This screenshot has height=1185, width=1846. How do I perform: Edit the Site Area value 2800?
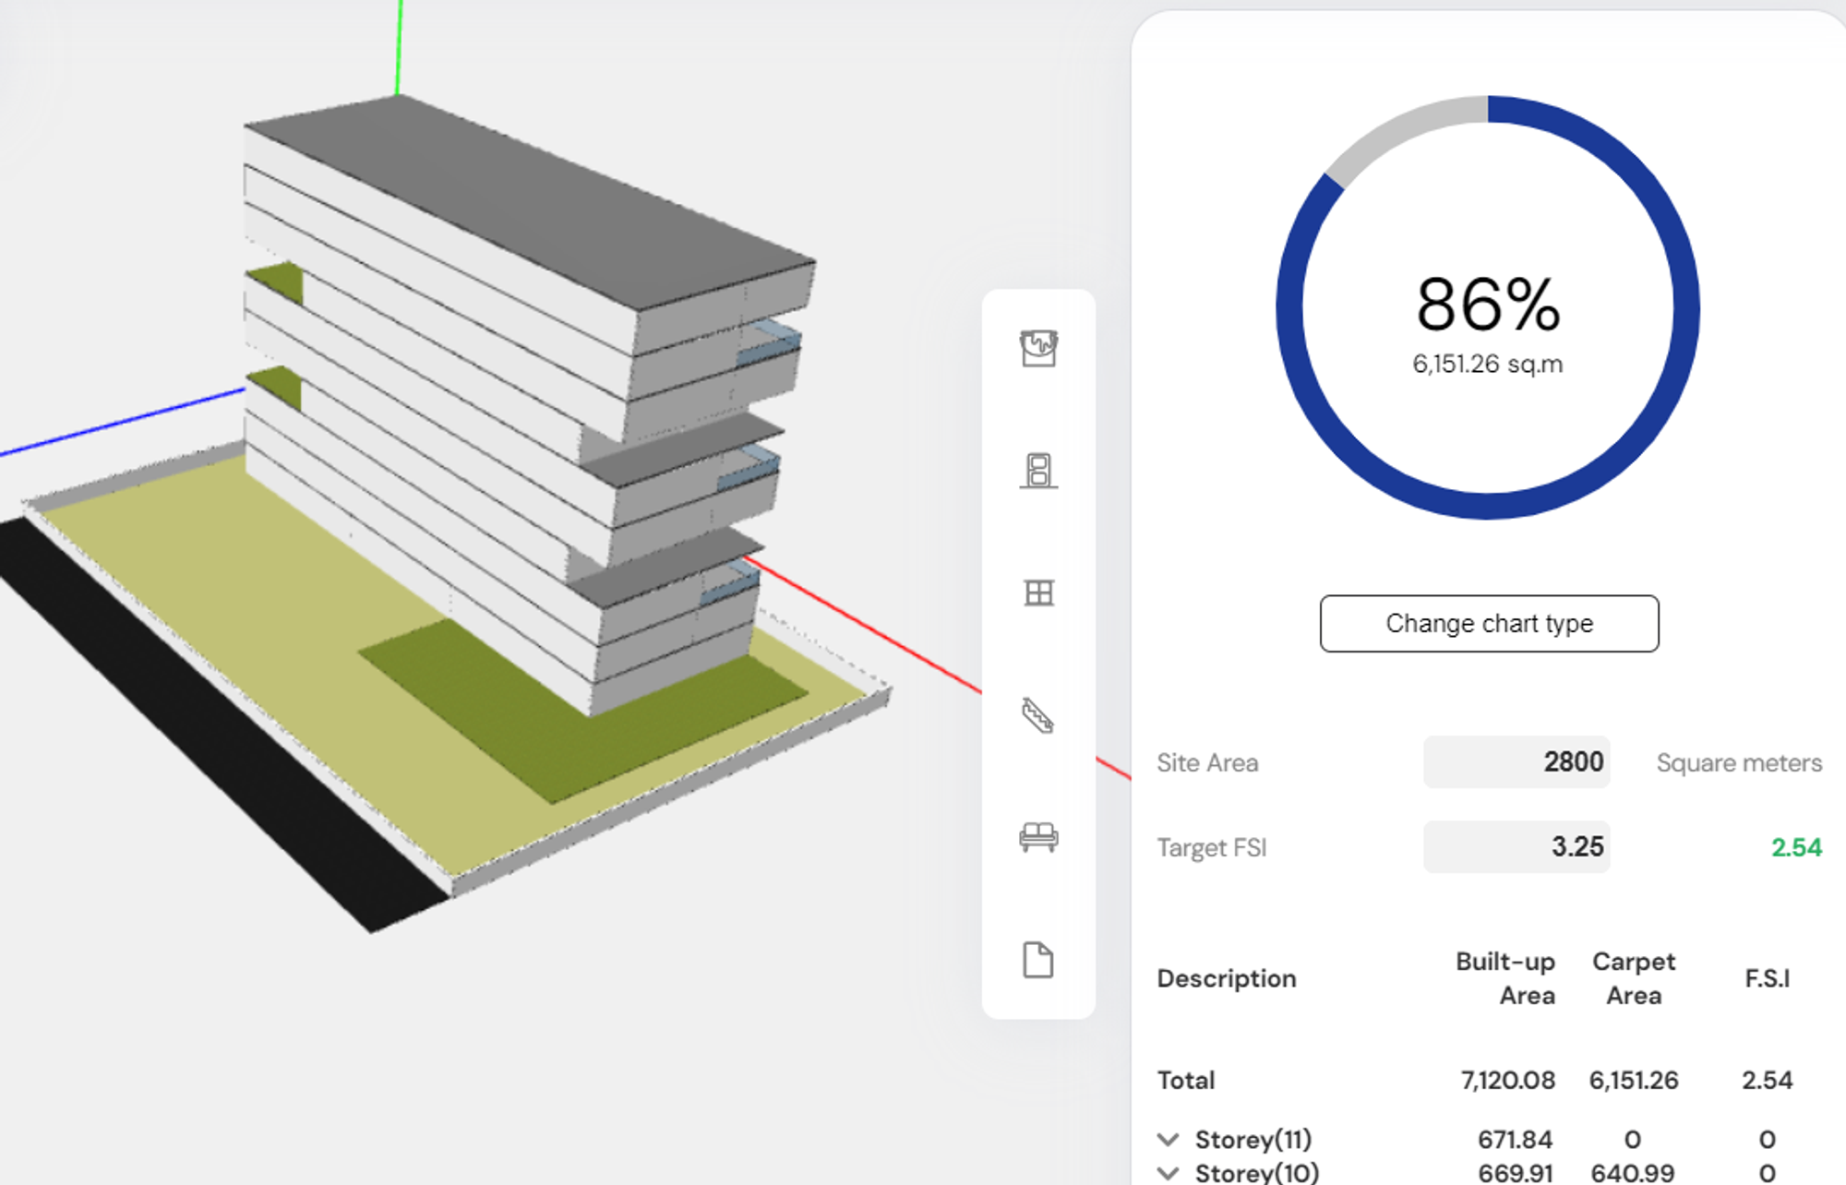pyautogui.click(x=1516, y=762)
